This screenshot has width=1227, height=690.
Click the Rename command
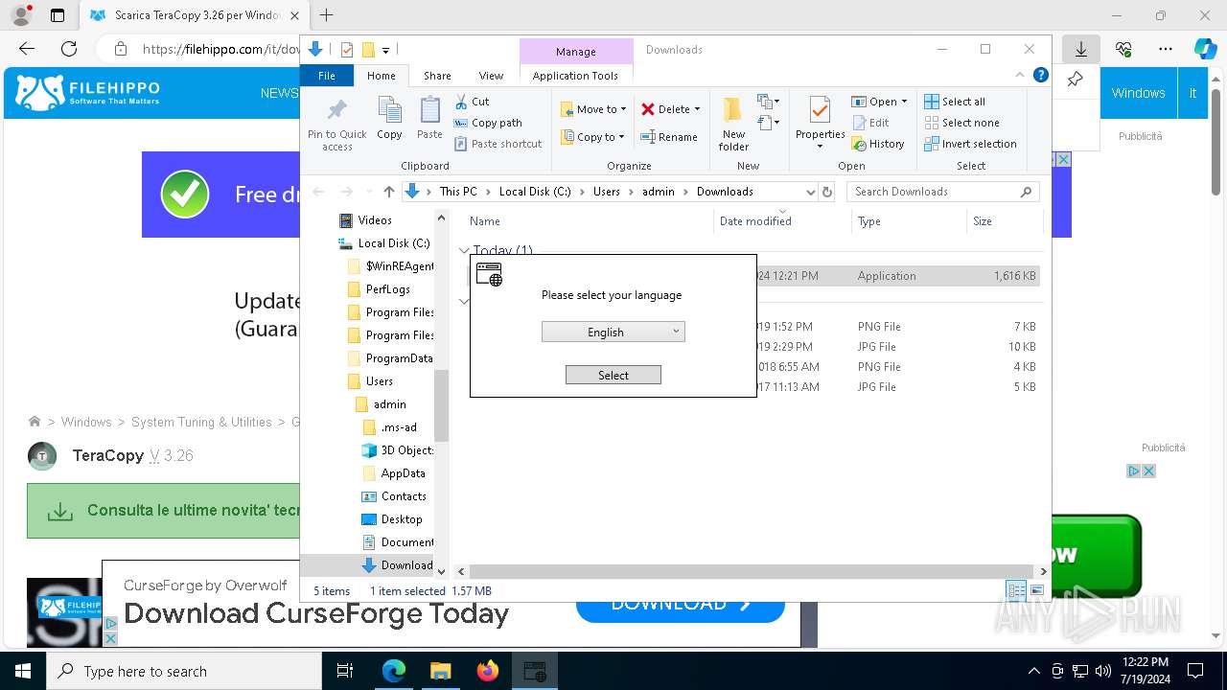coord(669,137)
